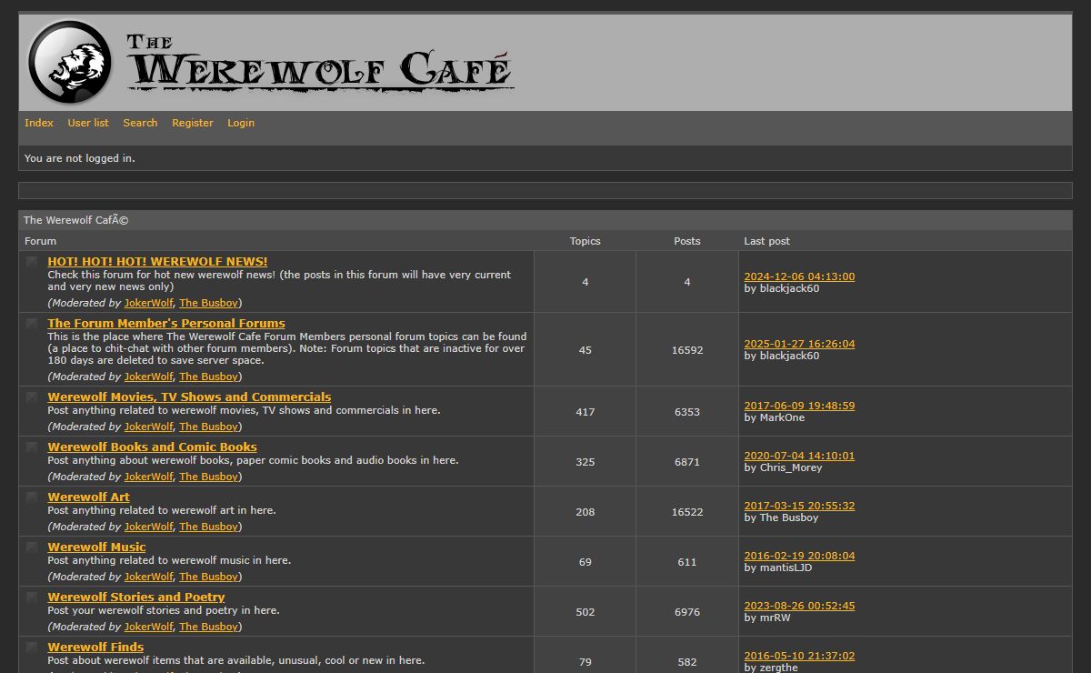Click status icon beside Werewolf Books forum
1091x673 pixels.
32,447
